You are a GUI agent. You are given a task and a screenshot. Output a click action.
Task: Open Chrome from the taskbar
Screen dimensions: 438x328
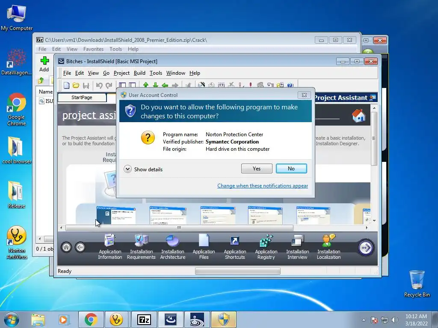coord(91,320)
